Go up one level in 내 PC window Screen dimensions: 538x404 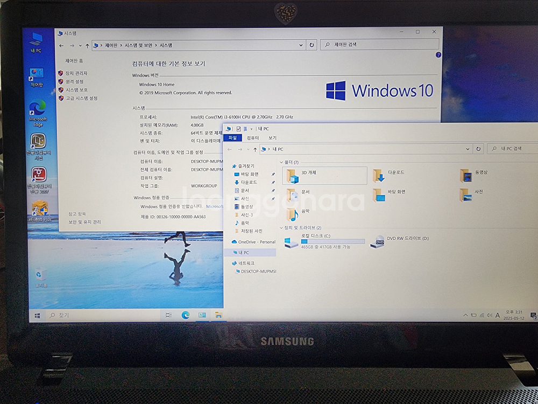[255, 149]
